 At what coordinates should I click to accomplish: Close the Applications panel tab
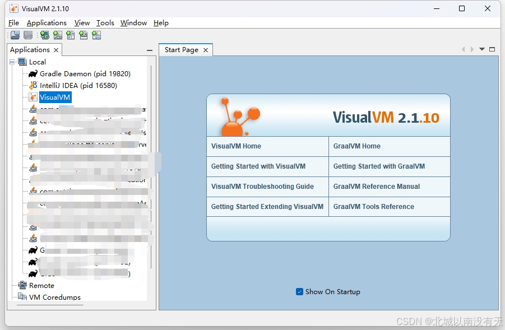[56, 50]
